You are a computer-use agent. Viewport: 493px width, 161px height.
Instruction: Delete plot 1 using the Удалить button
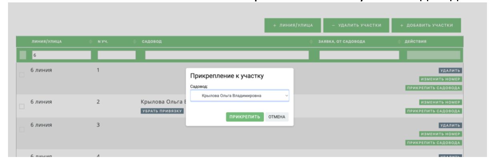pos(450,71)
